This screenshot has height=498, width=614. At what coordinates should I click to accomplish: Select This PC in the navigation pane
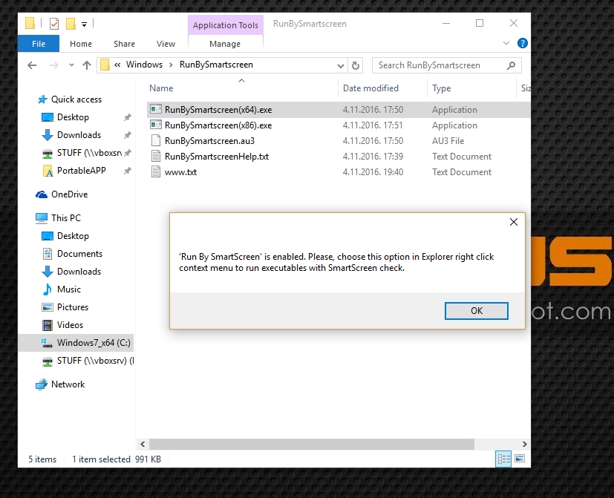click(x=66, y=218)
